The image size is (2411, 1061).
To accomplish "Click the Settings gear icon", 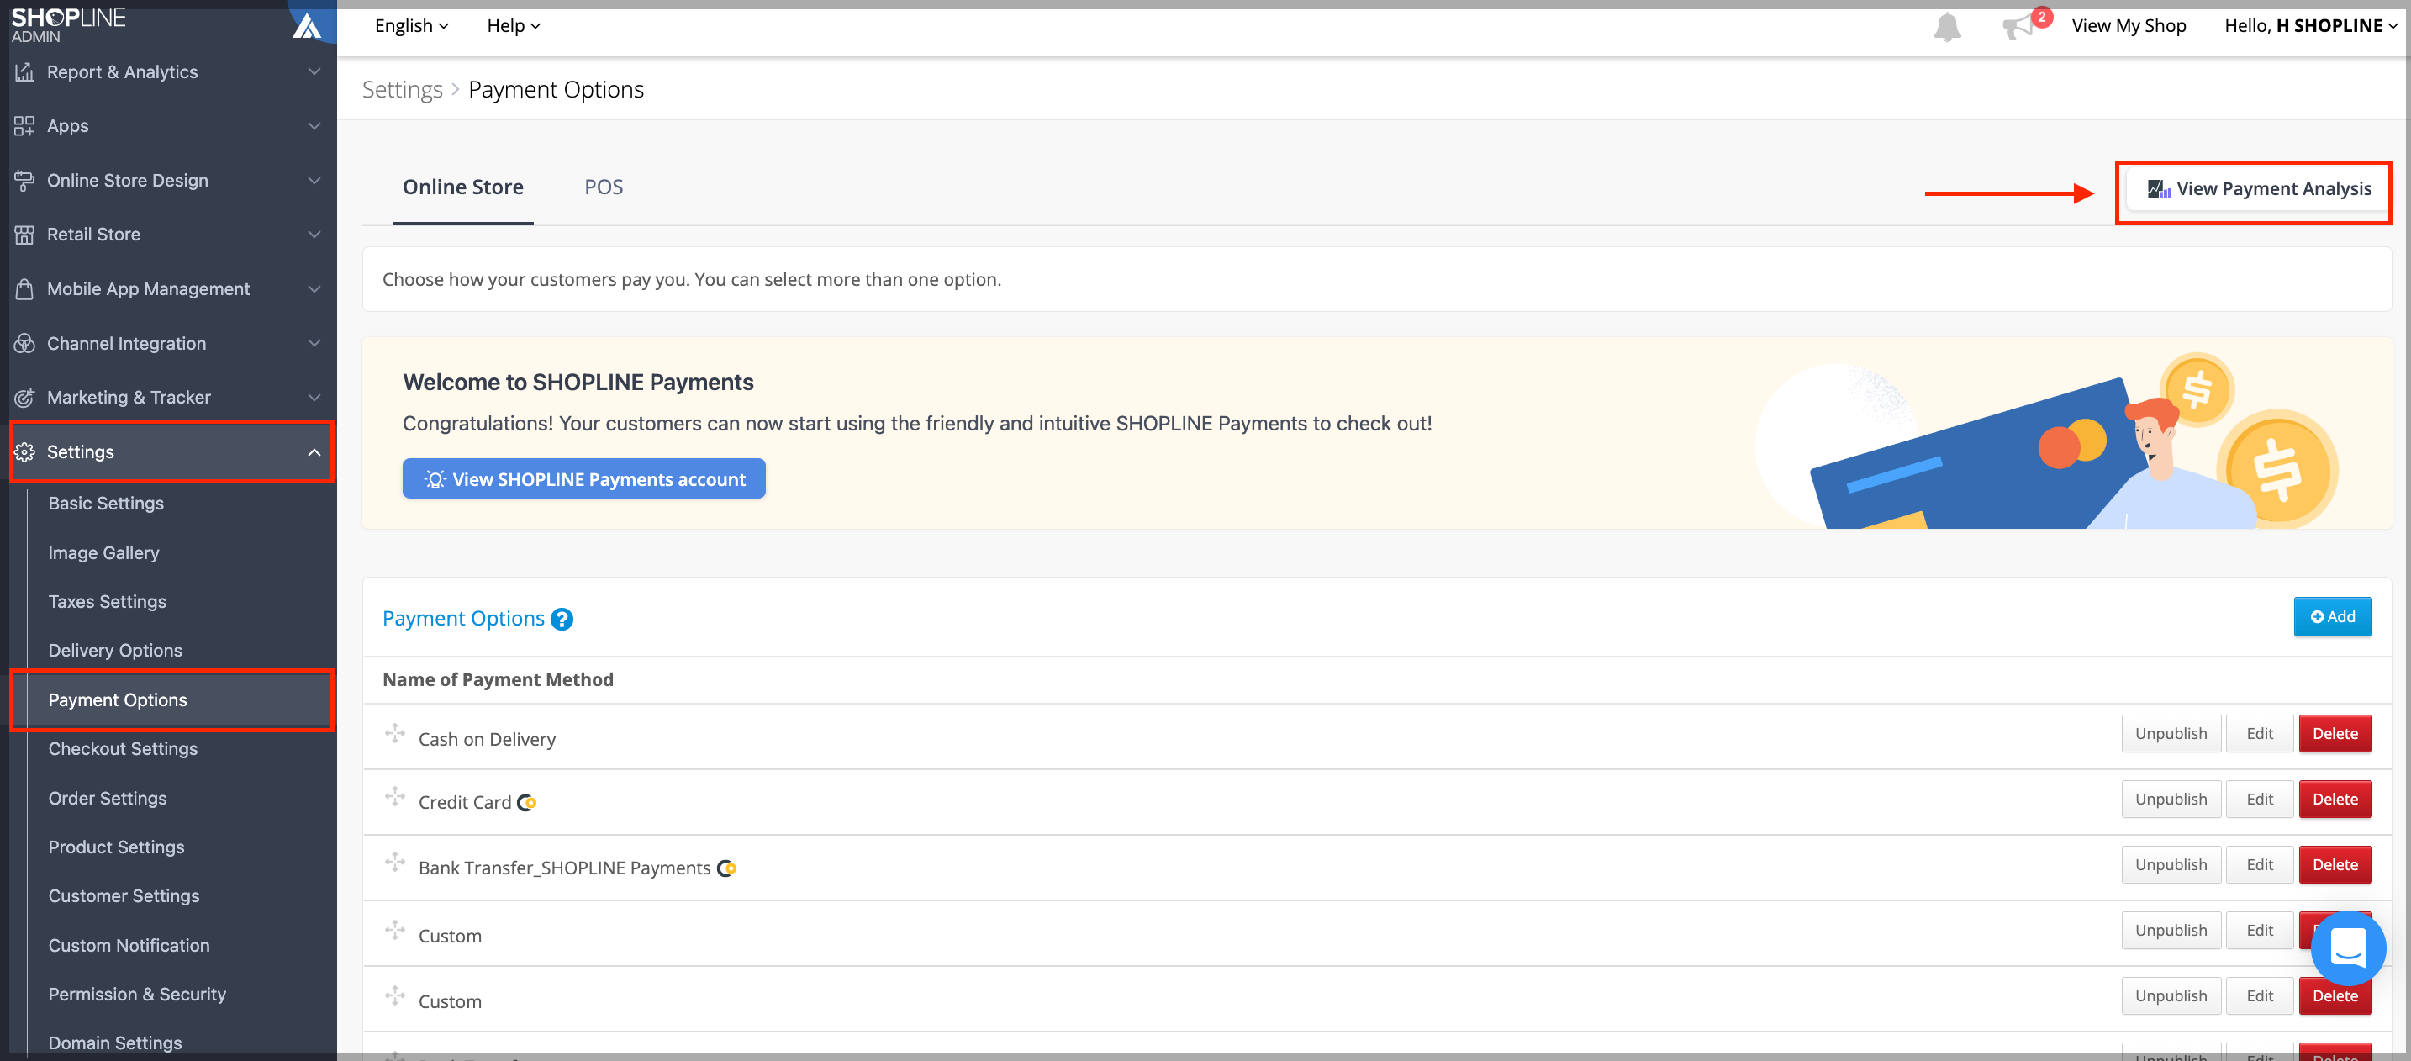I will 24,452.
